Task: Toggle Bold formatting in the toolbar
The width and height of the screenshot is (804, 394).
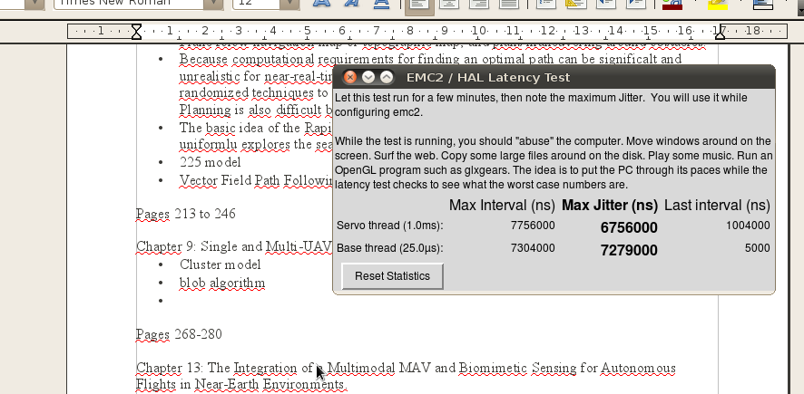Action: click(x=321, y=5)
